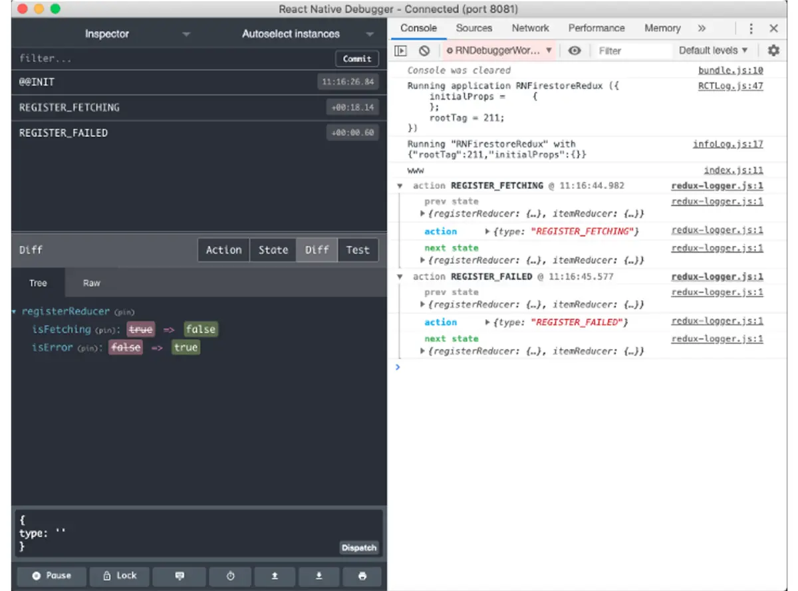Open DevTools console settings gear

point(773,50)
